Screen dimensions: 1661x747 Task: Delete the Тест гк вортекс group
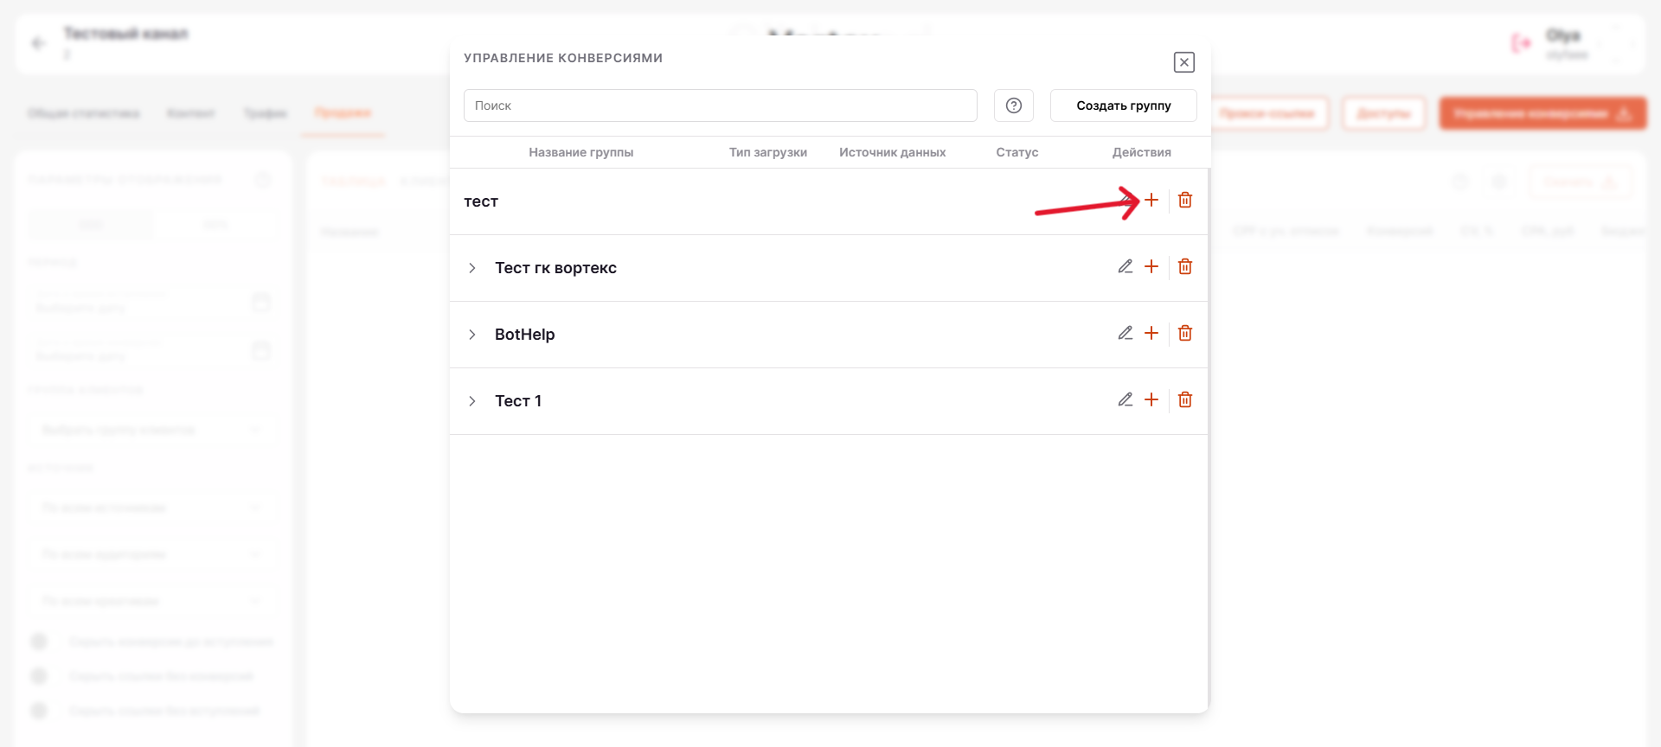(1185, 266)
